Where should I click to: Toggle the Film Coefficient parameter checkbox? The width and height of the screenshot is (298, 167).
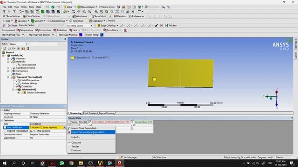(x=5, y=128)
